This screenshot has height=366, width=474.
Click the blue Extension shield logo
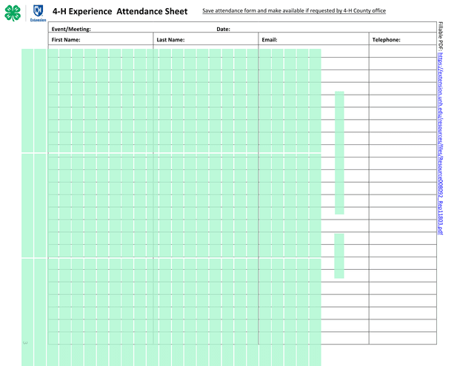click(x=38, y=13)
